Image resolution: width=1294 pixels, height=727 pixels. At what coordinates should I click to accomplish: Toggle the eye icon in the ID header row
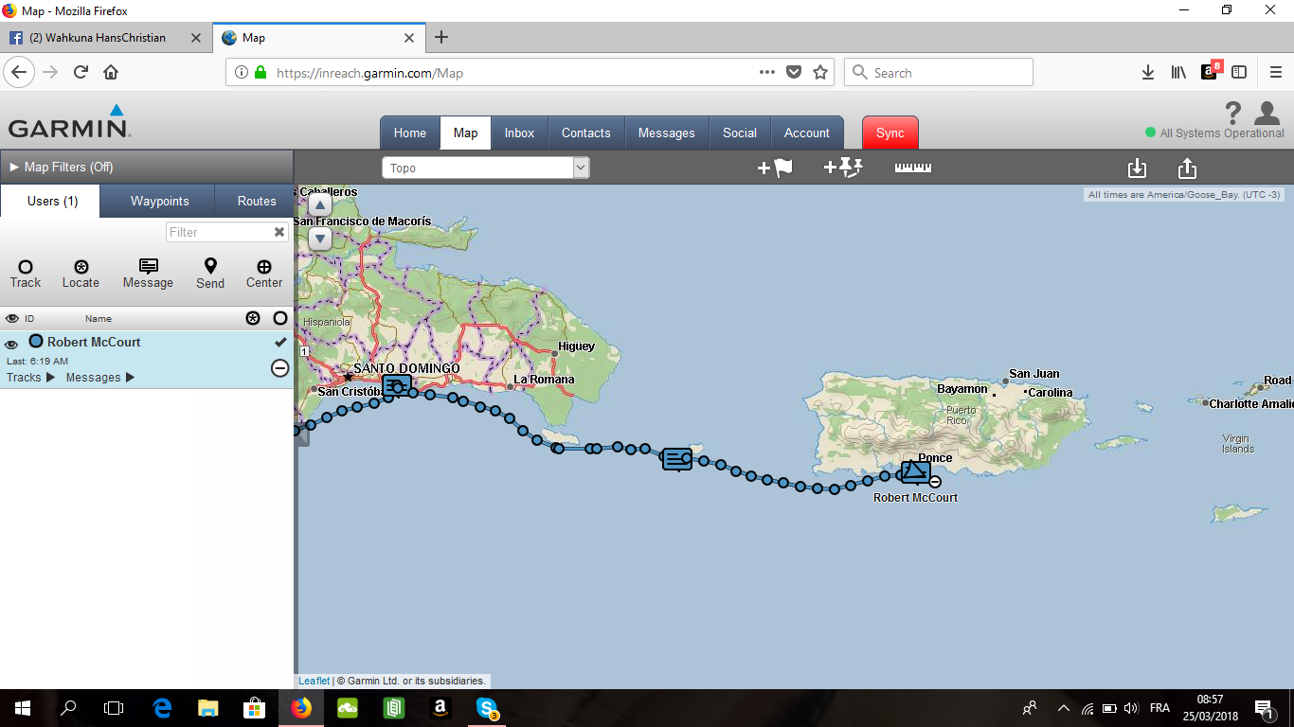[x=11, y=318]
